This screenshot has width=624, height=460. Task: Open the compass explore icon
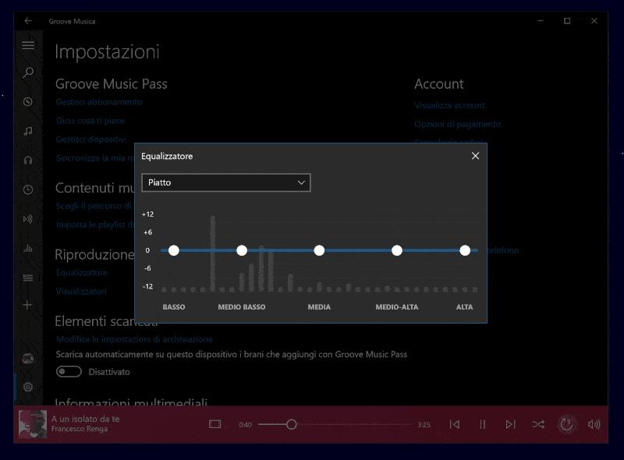(x=28, y=102)
